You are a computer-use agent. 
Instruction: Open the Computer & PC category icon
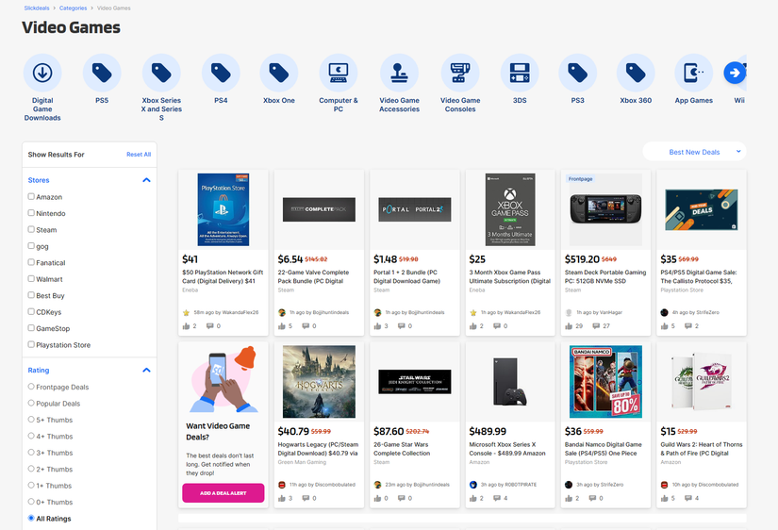338,73
